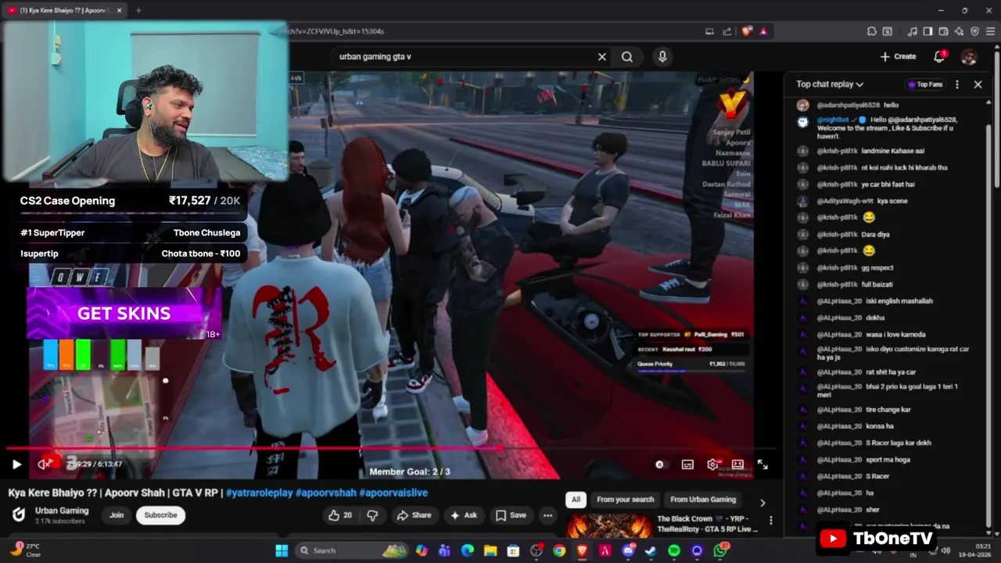1001x563 pixels.
Task: Start voice search with microphone
Action: click(x=662, y=56)
